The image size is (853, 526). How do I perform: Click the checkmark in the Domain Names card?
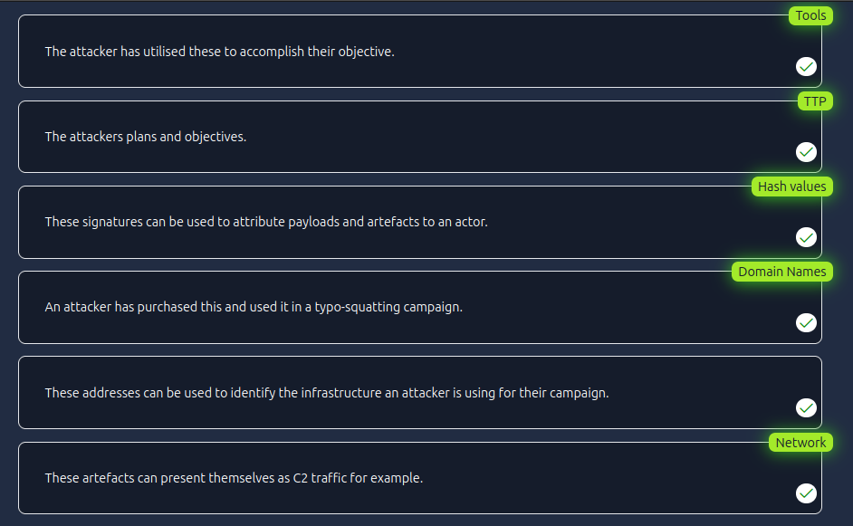[x=806, y=322]
